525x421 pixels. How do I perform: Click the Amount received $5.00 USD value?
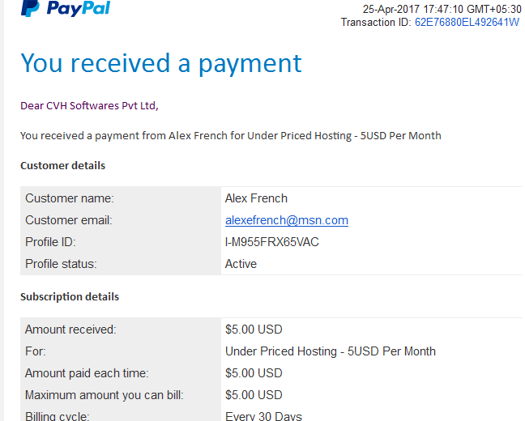(254, 330)
